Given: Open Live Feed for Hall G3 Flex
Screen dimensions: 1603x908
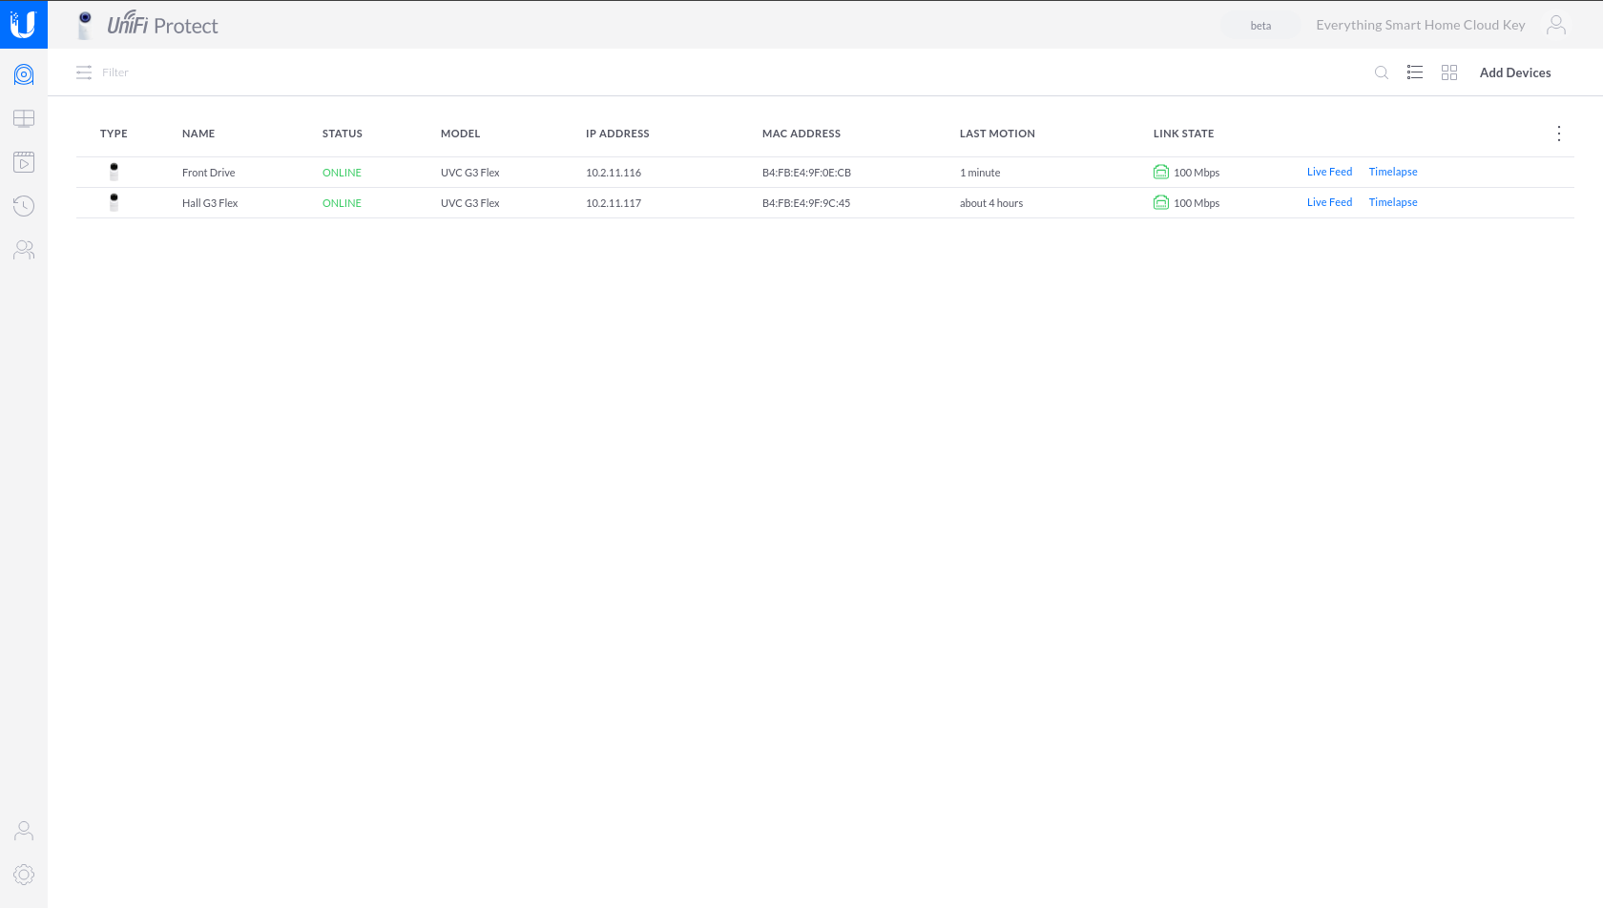Looking at the screenshot, I should (x=1329, y=202).
